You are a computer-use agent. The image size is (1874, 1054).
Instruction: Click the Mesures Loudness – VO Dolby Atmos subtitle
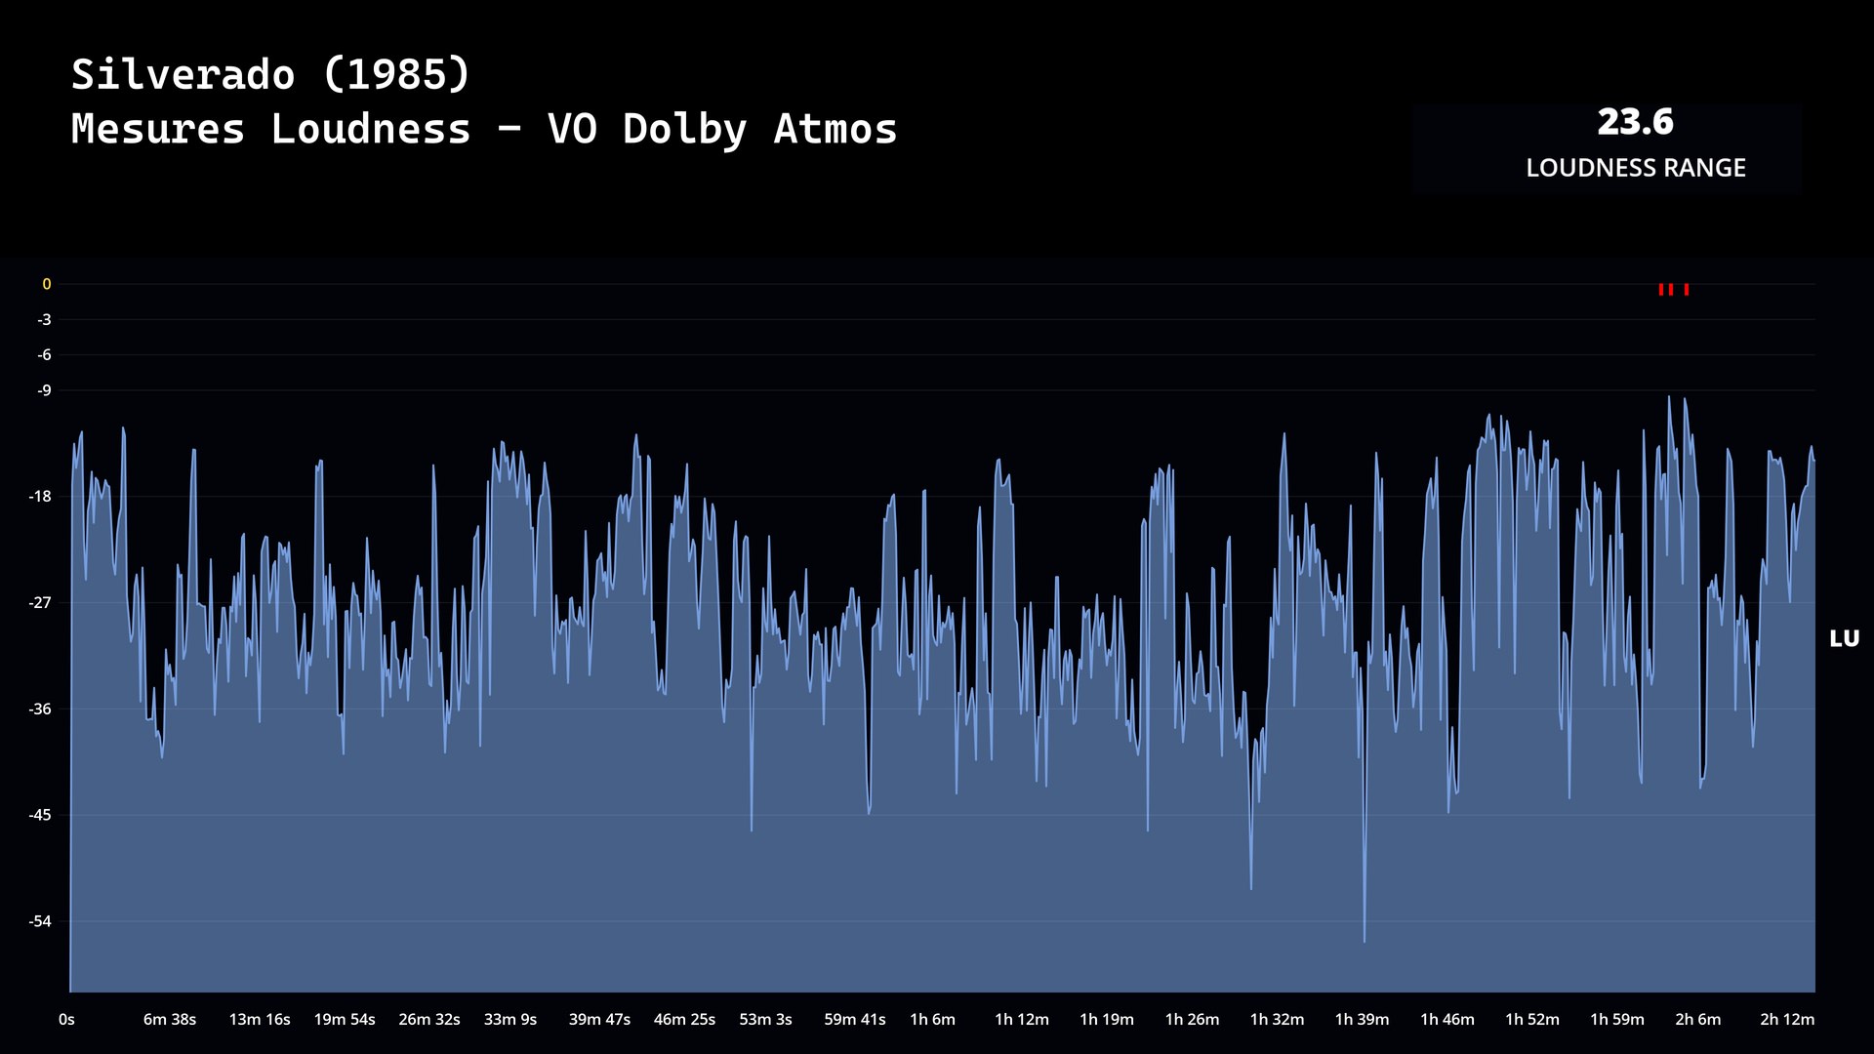484,129
